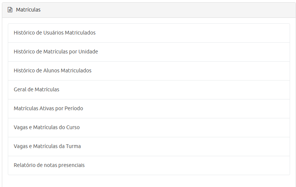The height and width of the screenshot is (187, 296).
Task: Open Vagas e Matrículas do Curso
Action: point(47,128)
